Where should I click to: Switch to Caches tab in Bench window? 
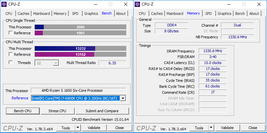pos(24,14)
